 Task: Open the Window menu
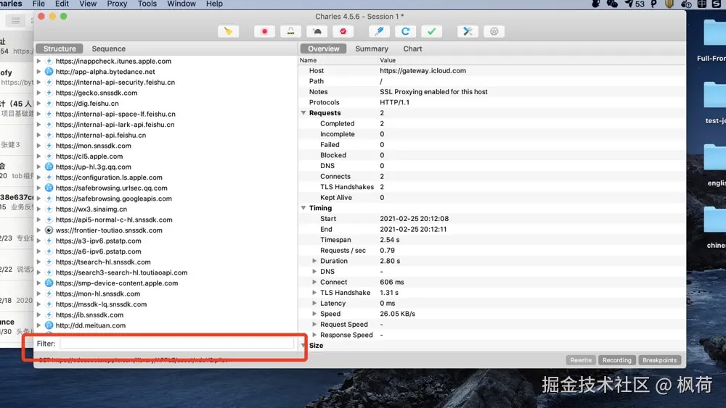(x=181, y=4)
